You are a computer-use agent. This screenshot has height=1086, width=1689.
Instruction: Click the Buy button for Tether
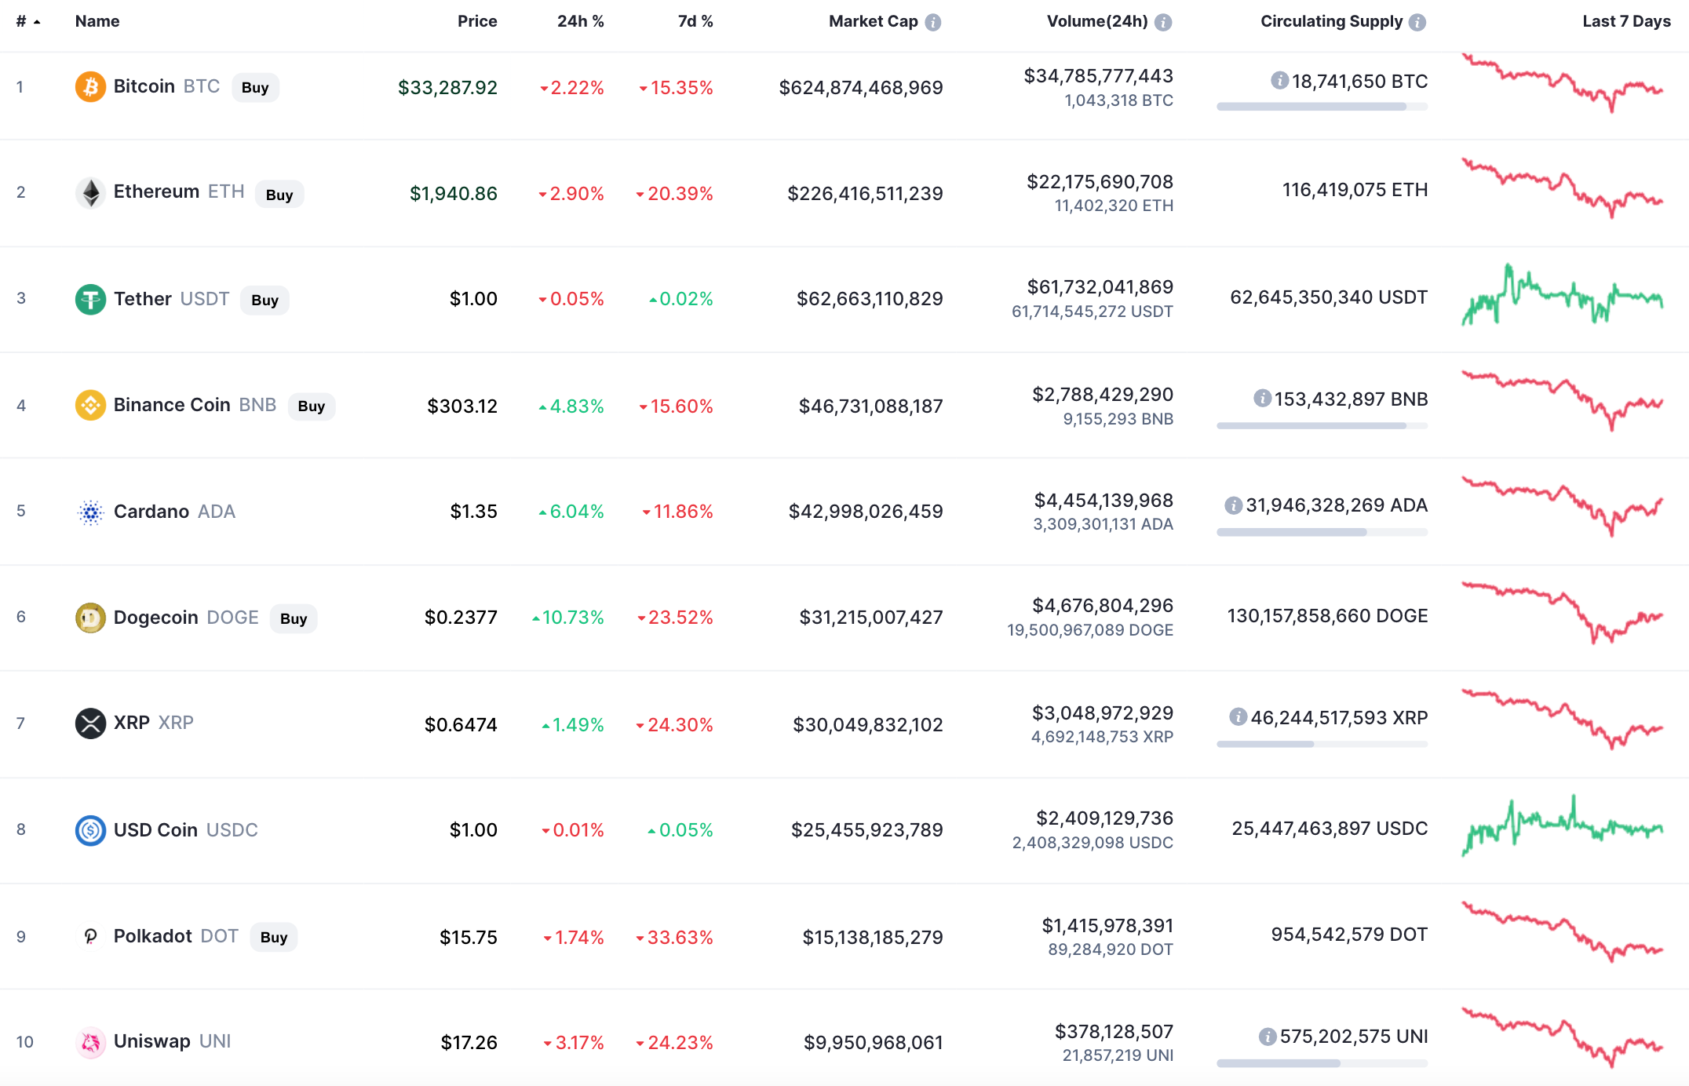point(264,300)
